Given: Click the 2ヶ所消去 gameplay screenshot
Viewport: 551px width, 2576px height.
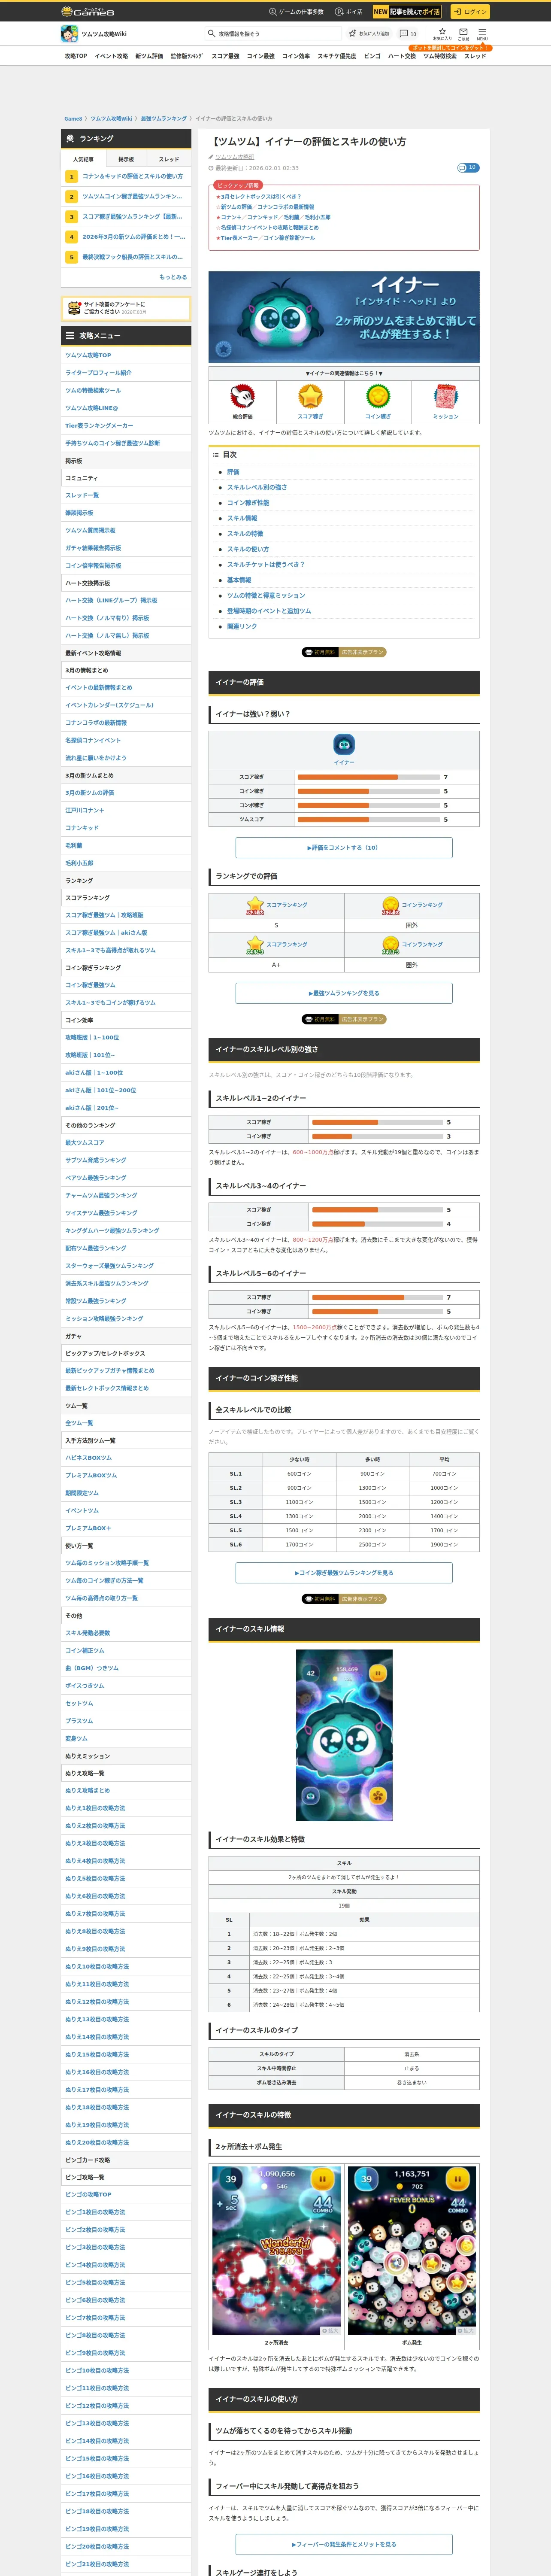Looking at the screenshot, I should [x=277, y=2251].
